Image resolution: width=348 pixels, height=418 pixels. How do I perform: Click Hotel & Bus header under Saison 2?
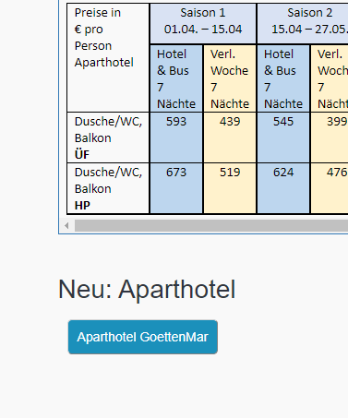[x=283, y=78]
